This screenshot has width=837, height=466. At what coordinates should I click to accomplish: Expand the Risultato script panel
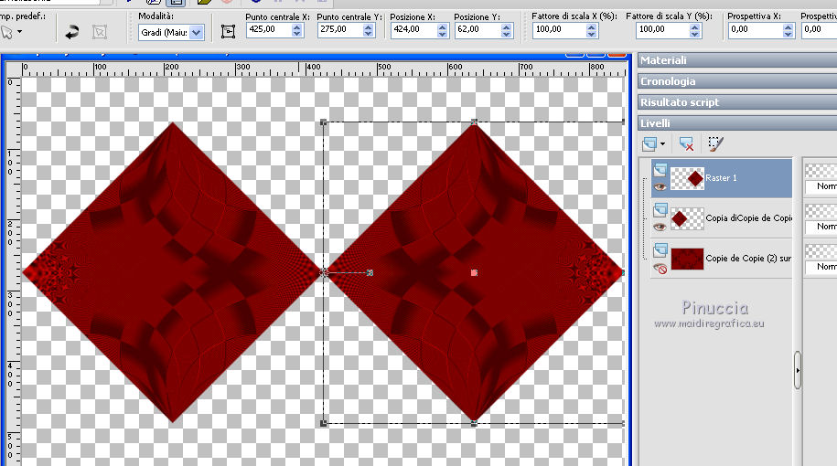click(737, 101)
